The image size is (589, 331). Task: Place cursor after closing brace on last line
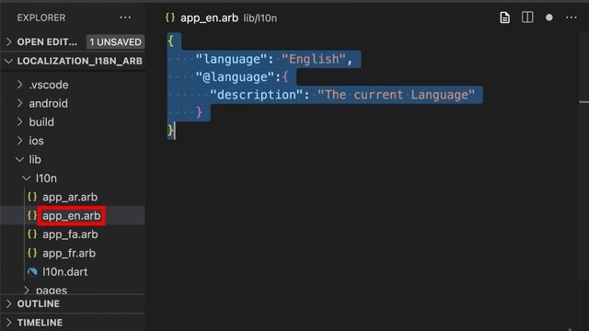pos(175,131)
